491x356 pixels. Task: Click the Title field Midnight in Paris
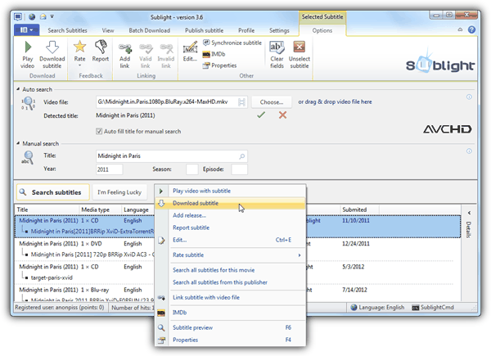pyautogui.click(x=172, y=156)
